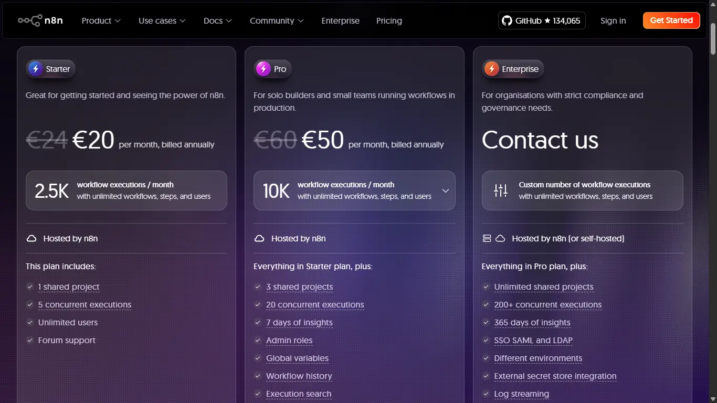717x403 pixels.
Task: Open the Pricing nav item
Action: (389, 20)
